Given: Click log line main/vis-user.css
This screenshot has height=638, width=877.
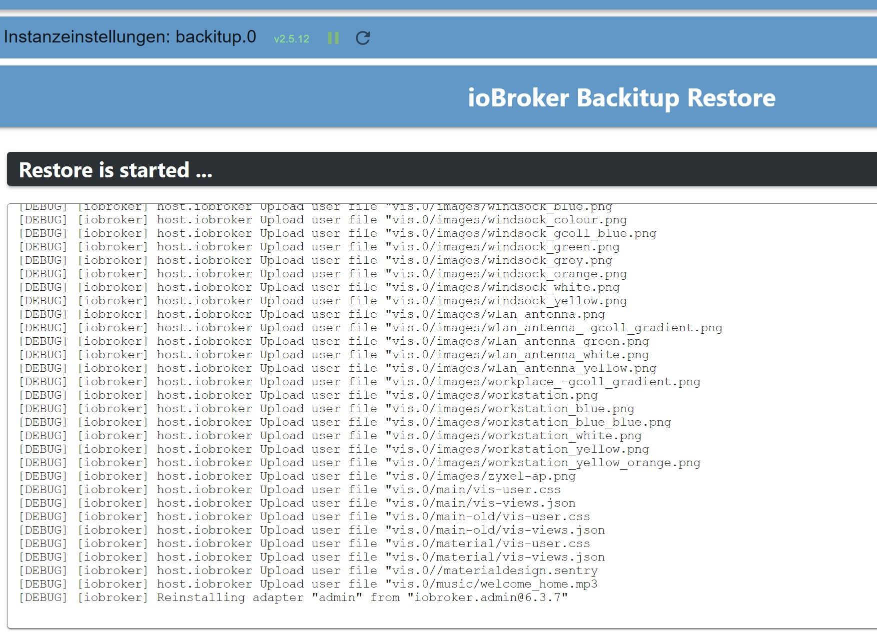Looking at the screenshot, I should 290,490.
